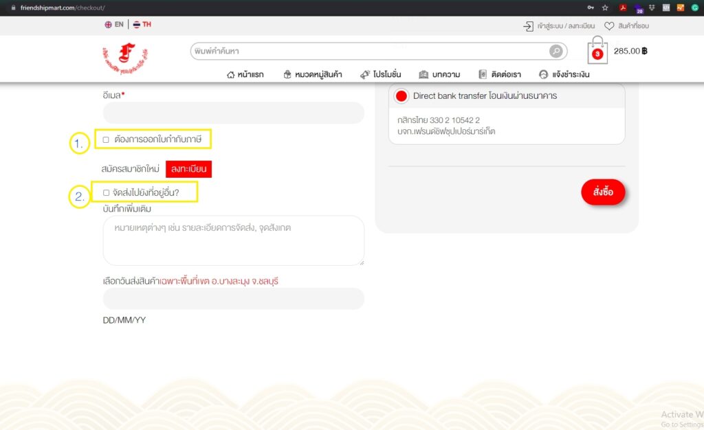Click the saved passwords key icon

[x=591, y=8]
